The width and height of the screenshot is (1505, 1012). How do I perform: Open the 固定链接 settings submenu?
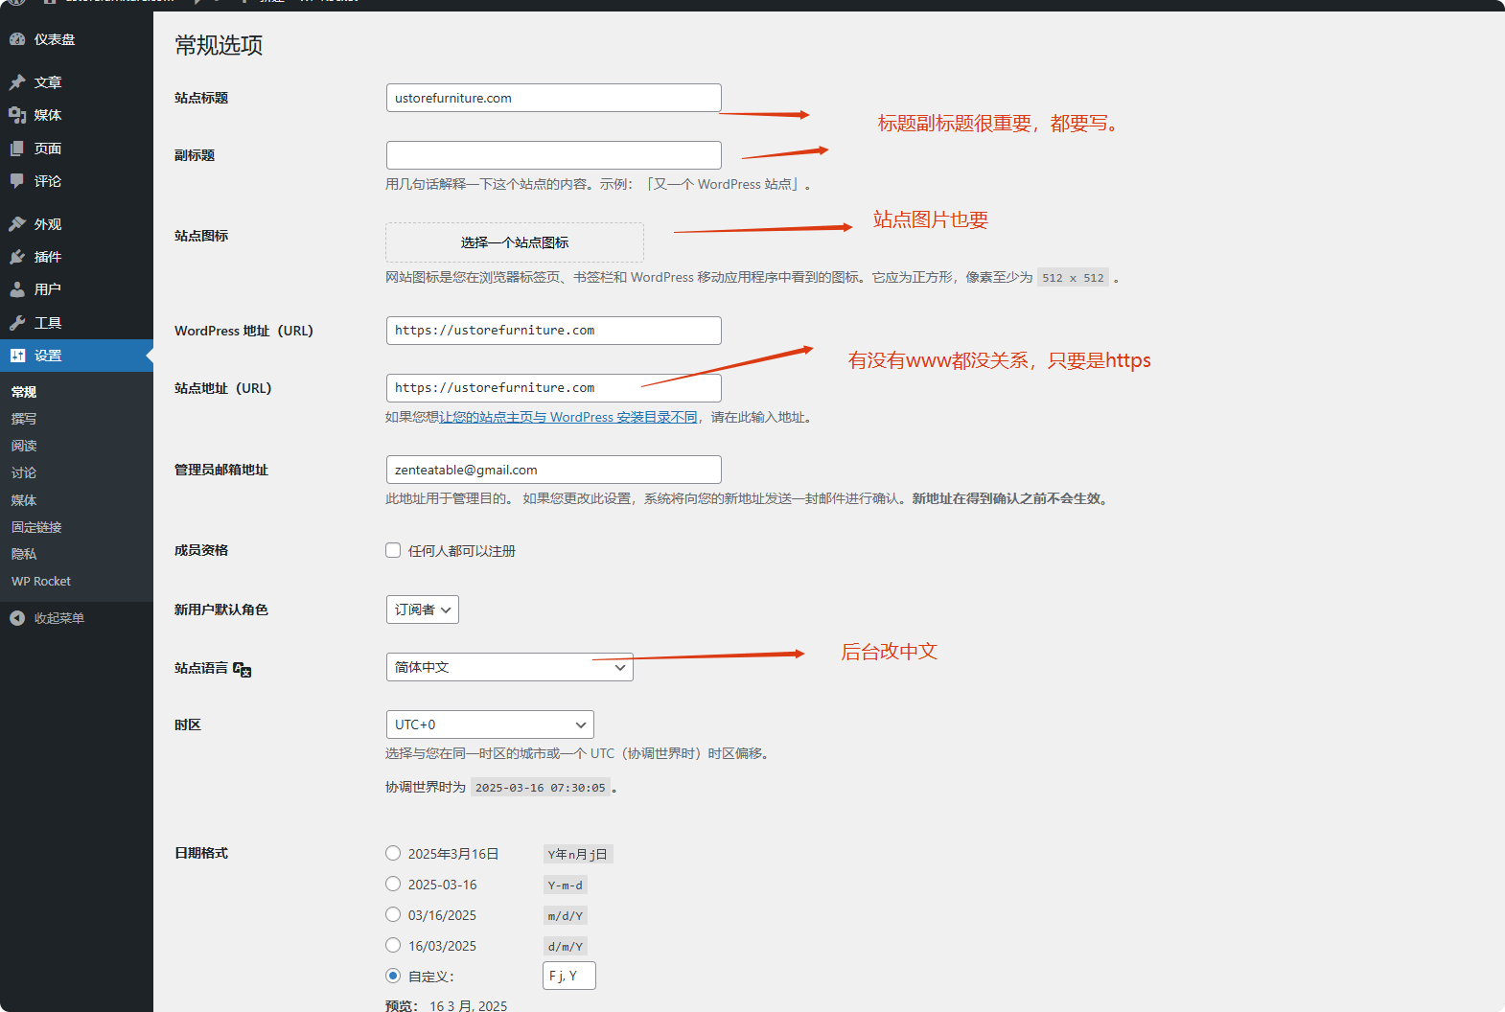[36, 527]
